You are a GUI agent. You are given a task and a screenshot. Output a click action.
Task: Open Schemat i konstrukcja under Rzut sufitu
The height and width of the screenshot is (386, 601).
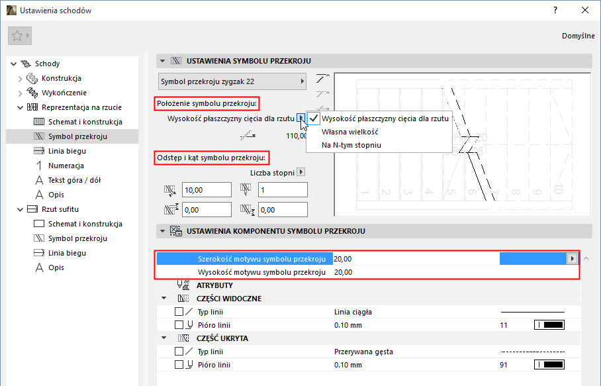tap(85, 224)
